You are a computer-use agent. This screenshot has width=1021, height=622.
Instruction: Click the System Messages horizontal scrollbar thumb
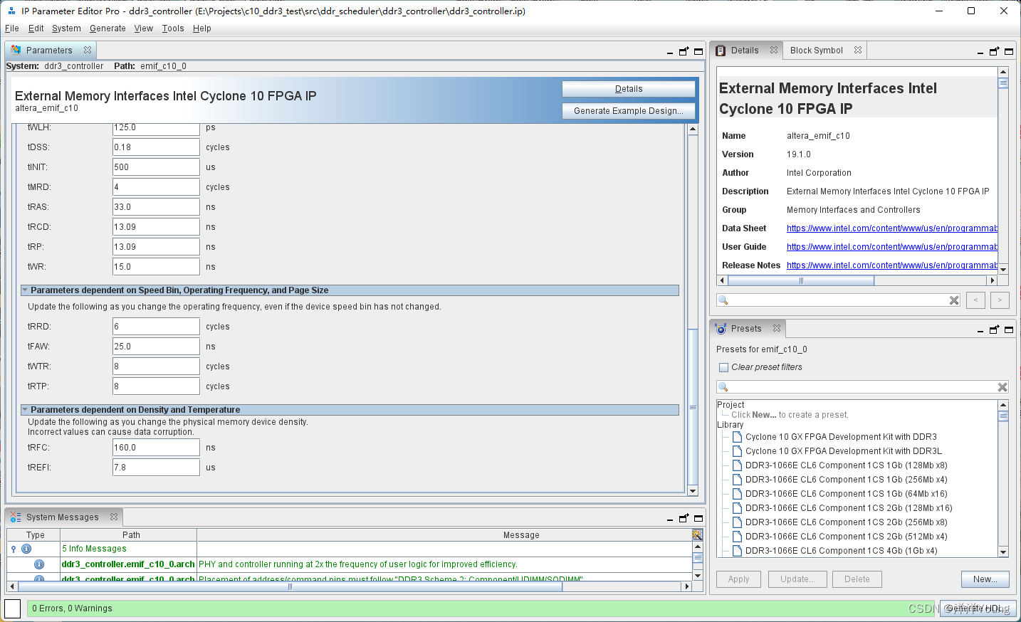290,586
